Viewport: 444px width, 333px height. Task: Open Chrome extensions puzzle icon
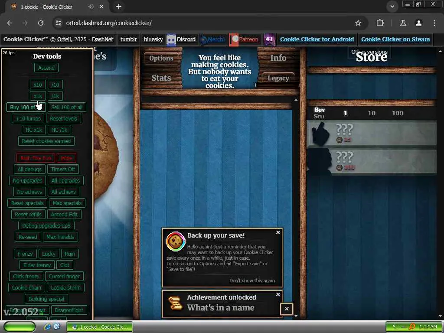pos(380,23)
